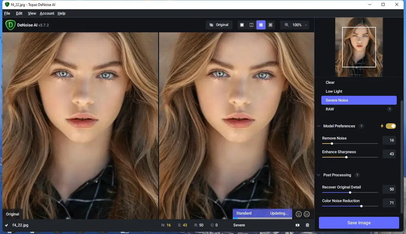This screenshot has width=406, height=234.
Task: Click the Save Image button
Action: pyautogui.click(x=359, y=223)
